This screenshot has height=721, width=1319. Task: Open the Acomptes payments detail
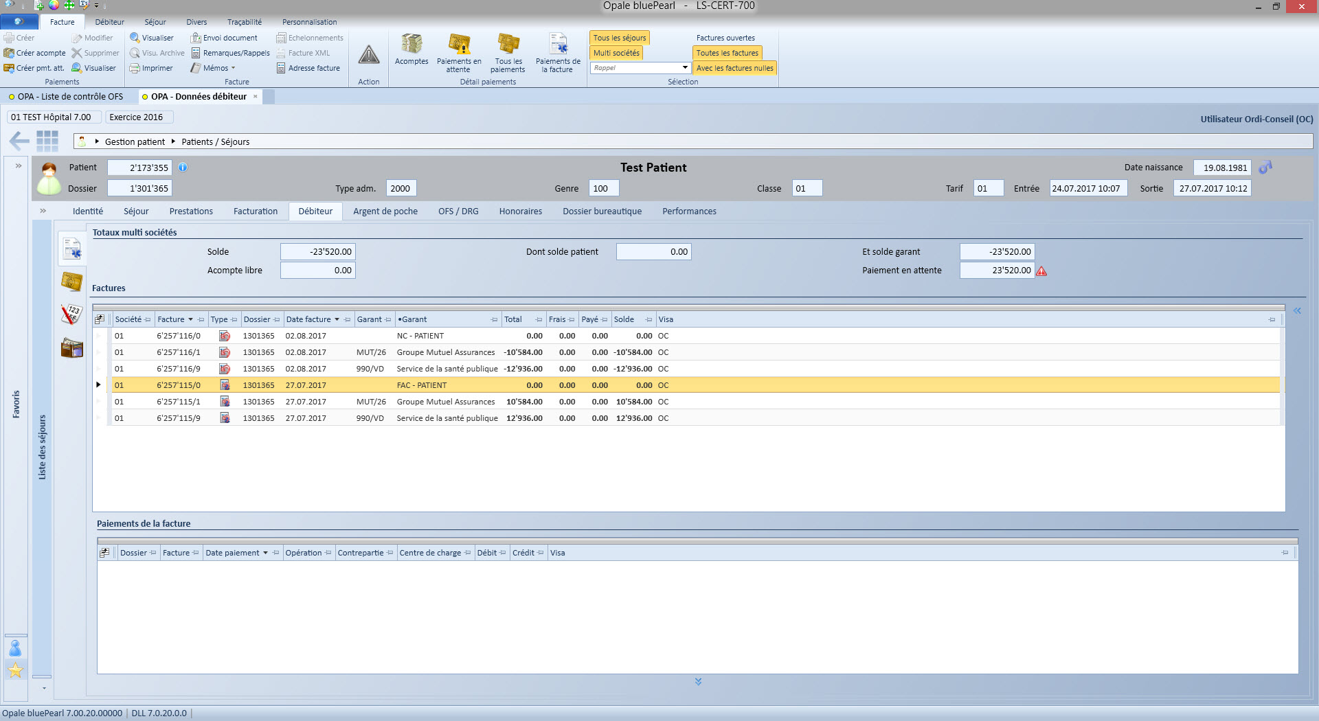click(412, 49)
